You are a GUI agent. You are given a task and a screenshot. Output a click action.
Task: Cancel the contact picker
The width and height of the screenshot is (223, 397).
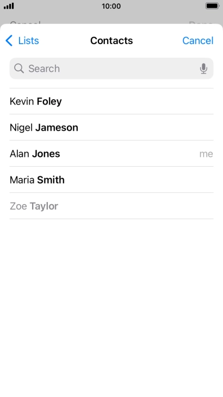(198, 40)
